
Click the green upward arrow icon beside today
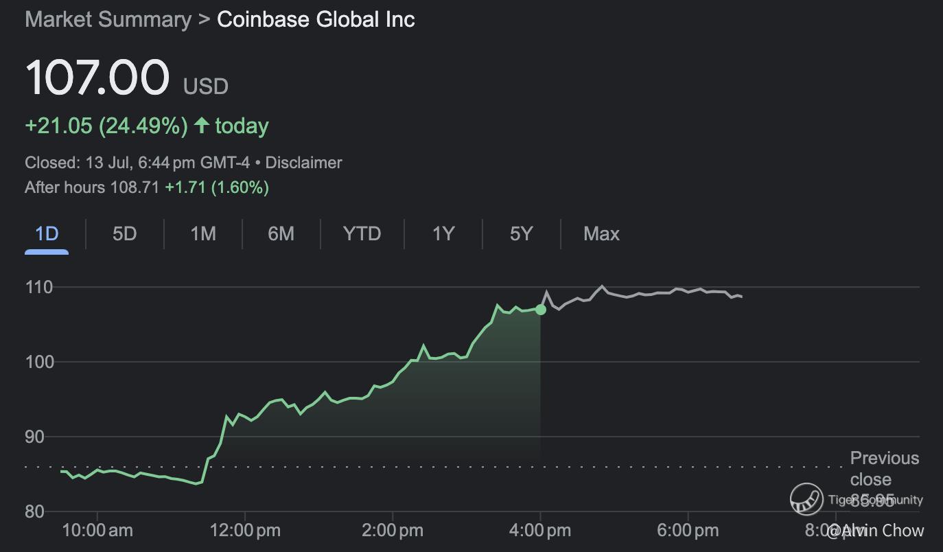pyautogui.click(x=201, y=125)
